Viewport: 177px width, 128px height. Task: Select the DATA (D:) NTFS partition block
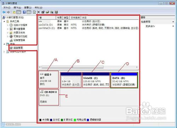pos(124,80)
